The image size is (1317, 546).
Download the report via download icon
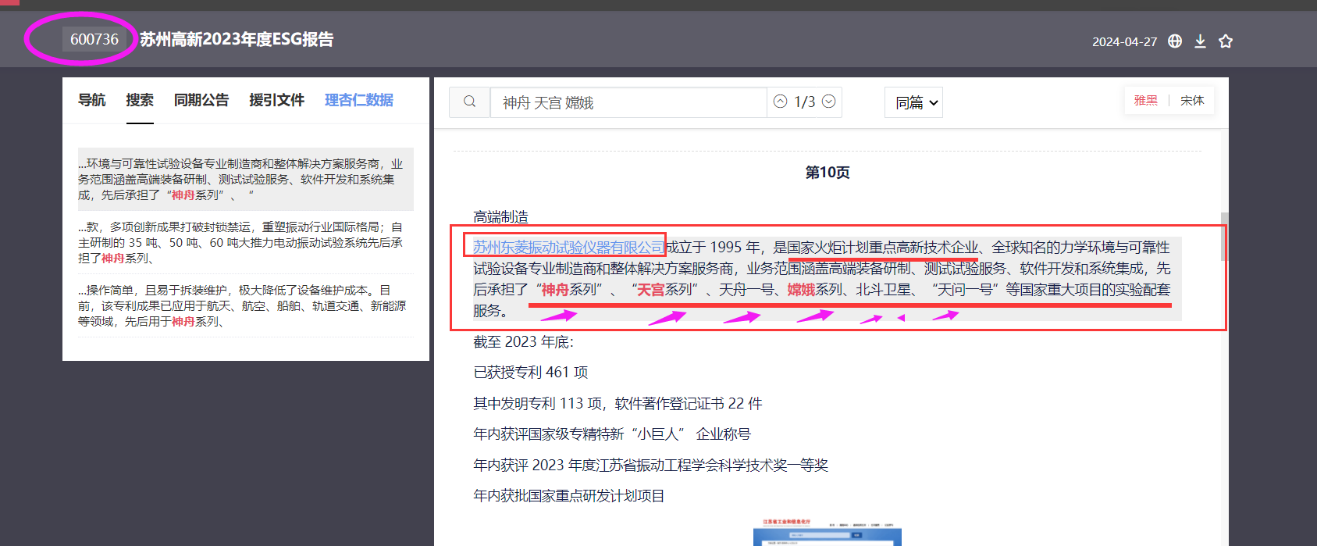coord(1201,41)
